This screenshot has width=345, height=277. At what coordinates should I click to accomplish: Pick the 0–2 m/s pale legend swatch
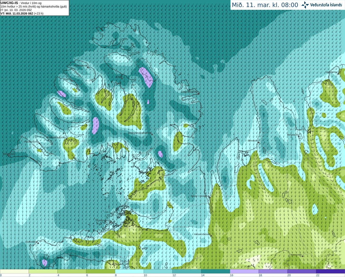[x=14, y=271]
